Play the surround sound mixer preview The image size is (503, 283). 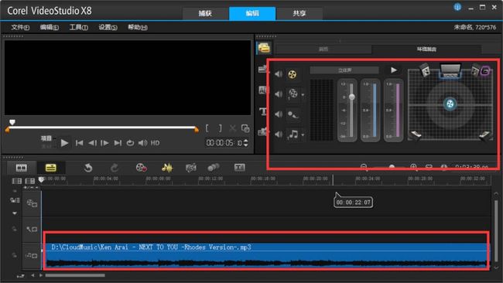point(394,70)
